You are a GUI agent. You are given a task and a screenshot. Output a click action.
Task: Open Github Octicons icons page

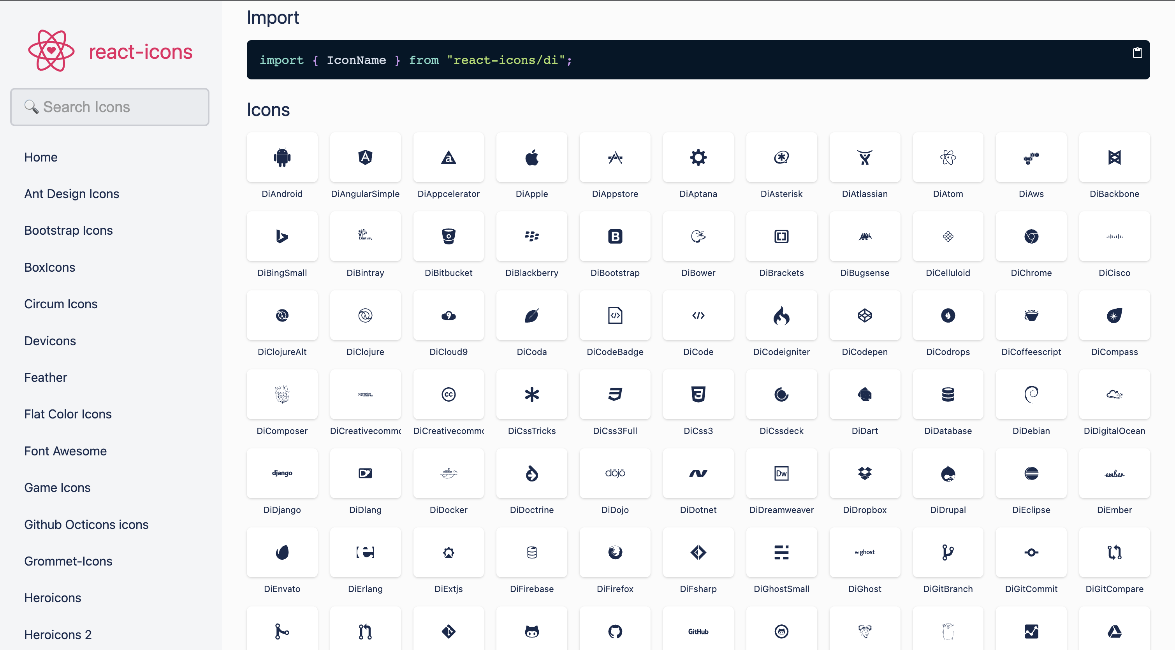click(x=86, y=524)
